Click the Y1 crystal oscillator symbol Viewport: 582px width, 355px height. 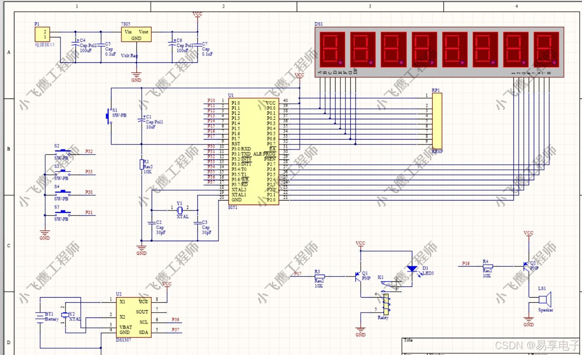[179, 210]
